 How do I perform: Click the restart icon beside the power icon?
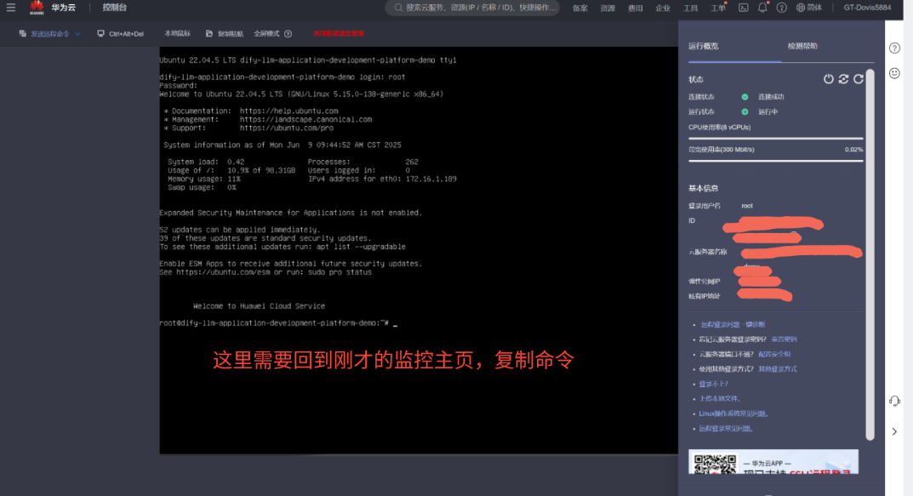point(843,79)
